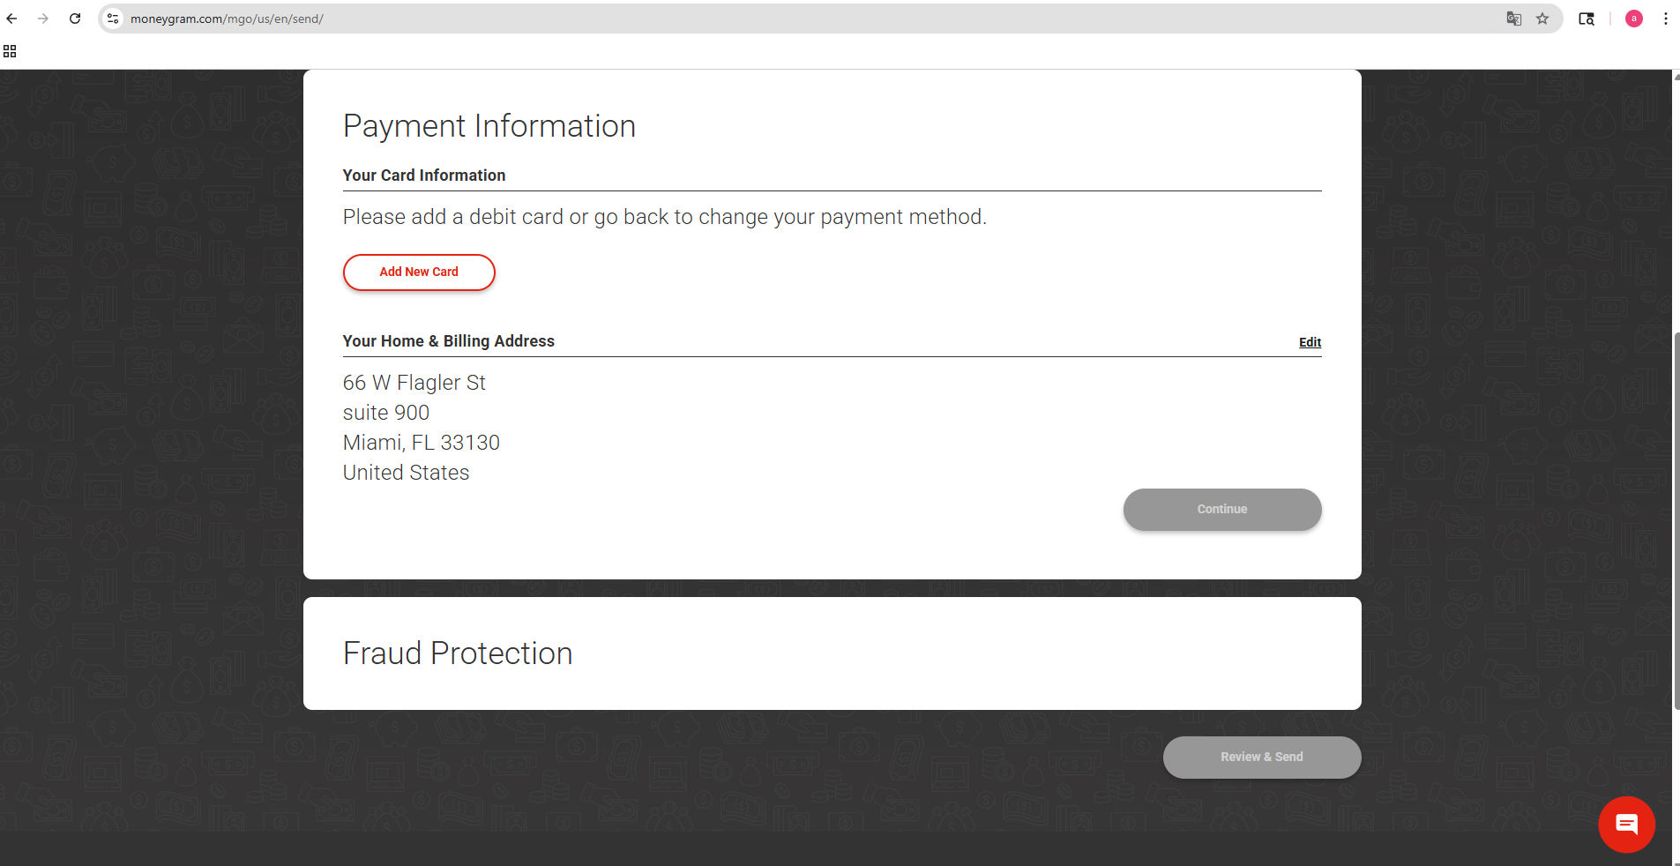The height and width of the screenshot is (866, 1680).
Task: Expand the Fraud Protection section
Action: point(458,653)
